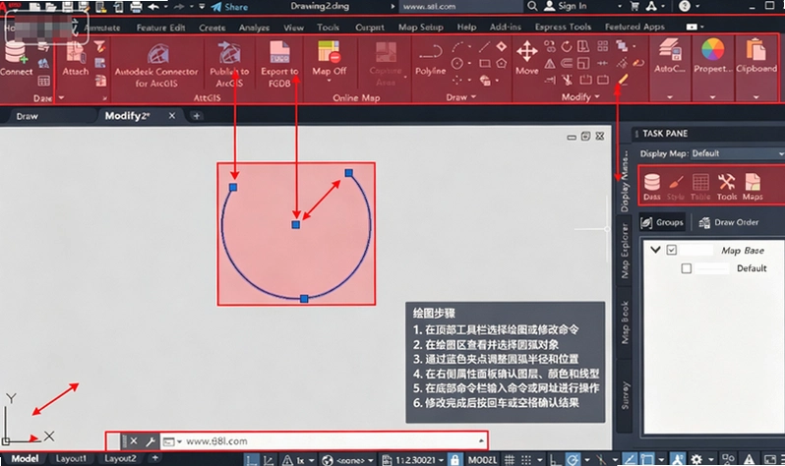Screen dimensions: 785x466
Task: Switch to the Draw document tab
Action: (27, 116)
